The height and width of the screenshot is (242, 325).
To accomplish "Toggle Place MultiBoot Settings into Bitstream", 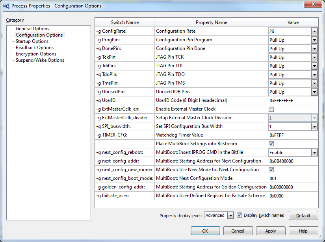I will pos(271,144).
